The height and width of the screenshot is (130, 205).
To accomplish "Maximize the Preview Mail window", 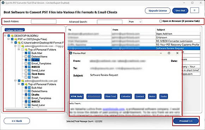I will (x=169, y=53).
